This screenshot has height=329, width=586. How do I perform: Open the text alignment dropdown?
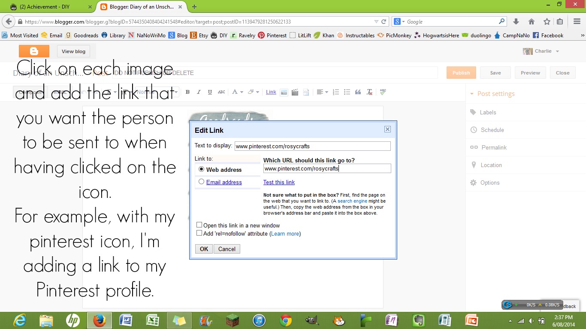coord(321,92)
